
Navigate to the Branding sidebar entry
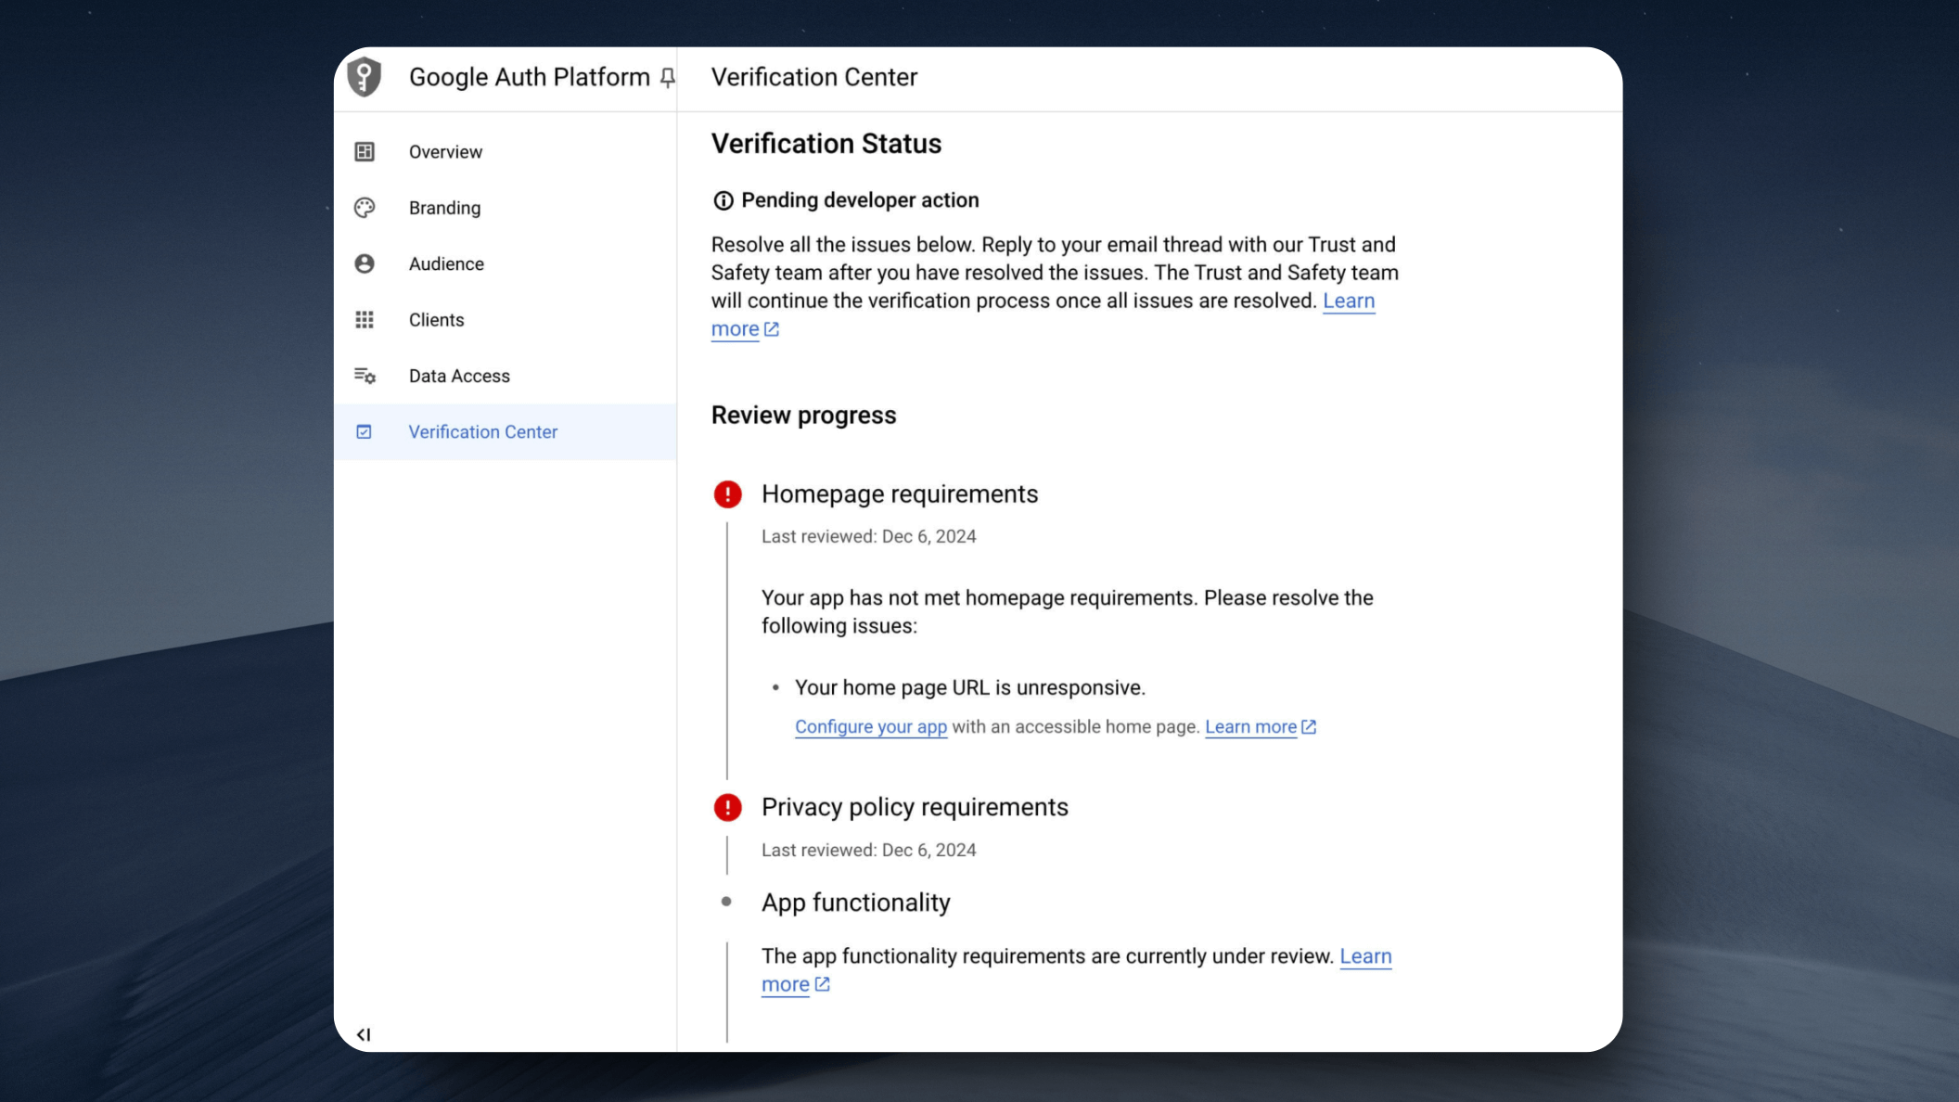pos(444,208)
